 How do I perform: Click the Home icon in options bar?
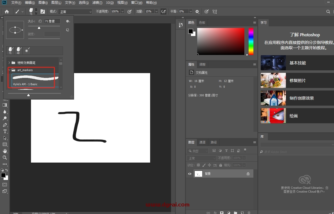coord(7,12)
